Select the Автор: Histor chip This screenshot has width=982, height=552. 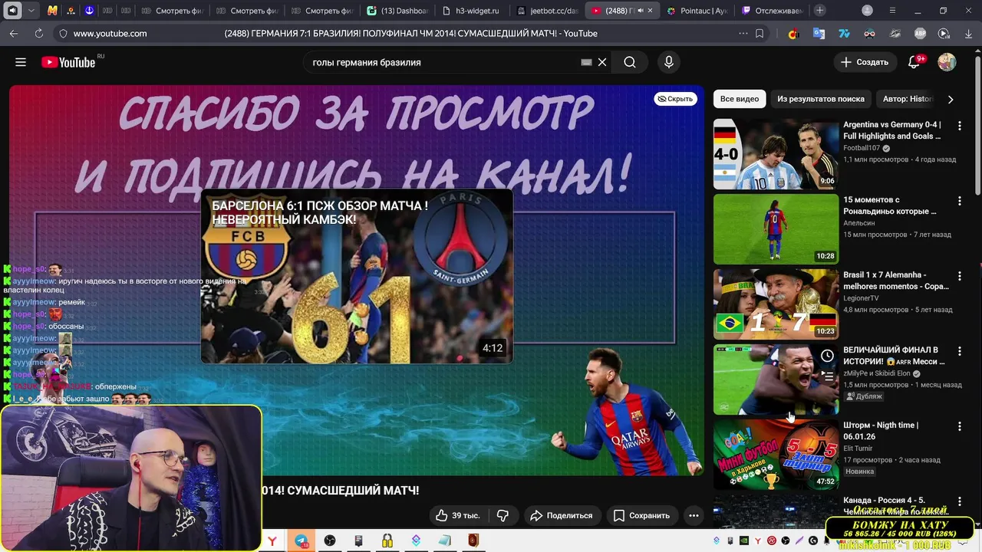point(908,99)
